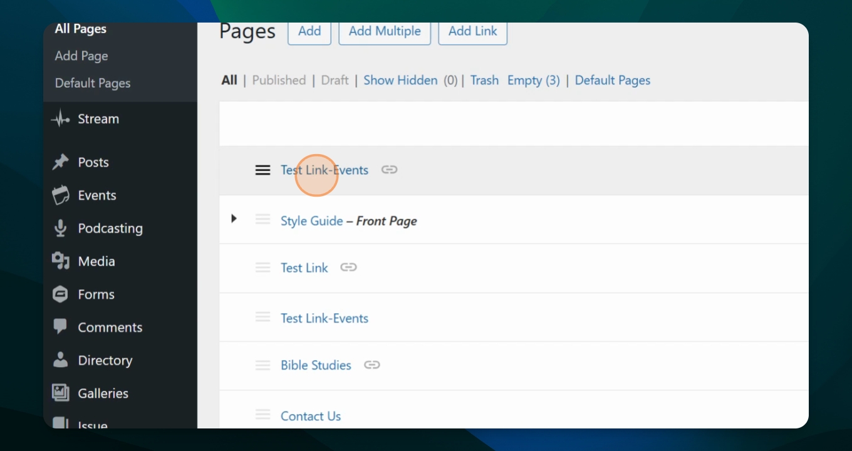852x451 pixels.
Task: Click the Galleries picture icon in the sidebar
Action: pos(60,393)
